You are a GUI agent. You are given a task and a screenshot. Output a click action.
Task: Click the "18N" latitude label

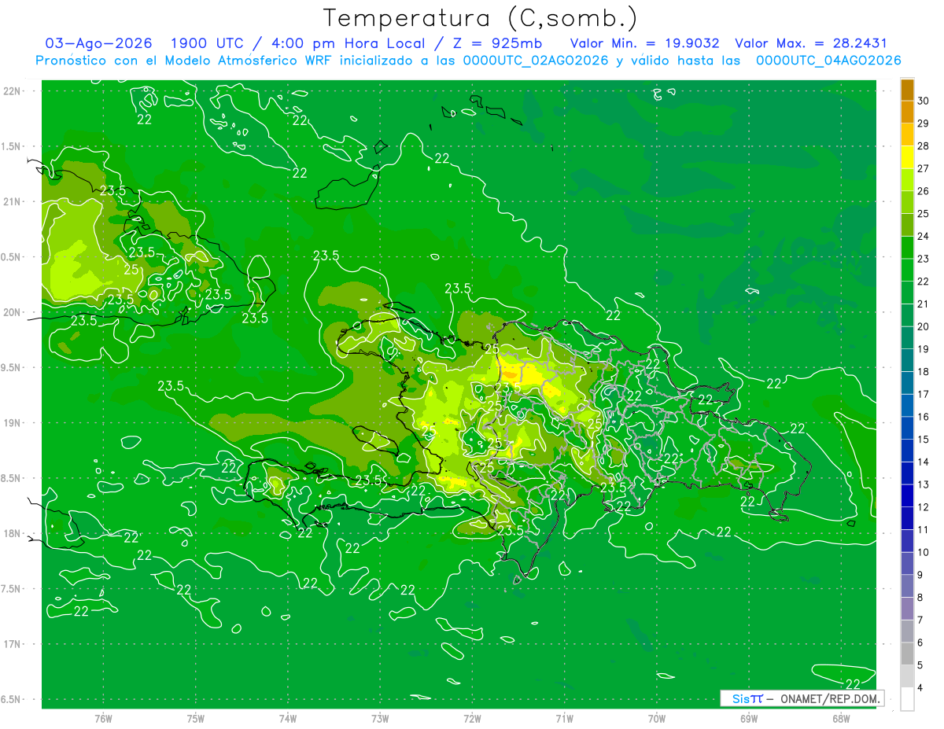(13, 534)
